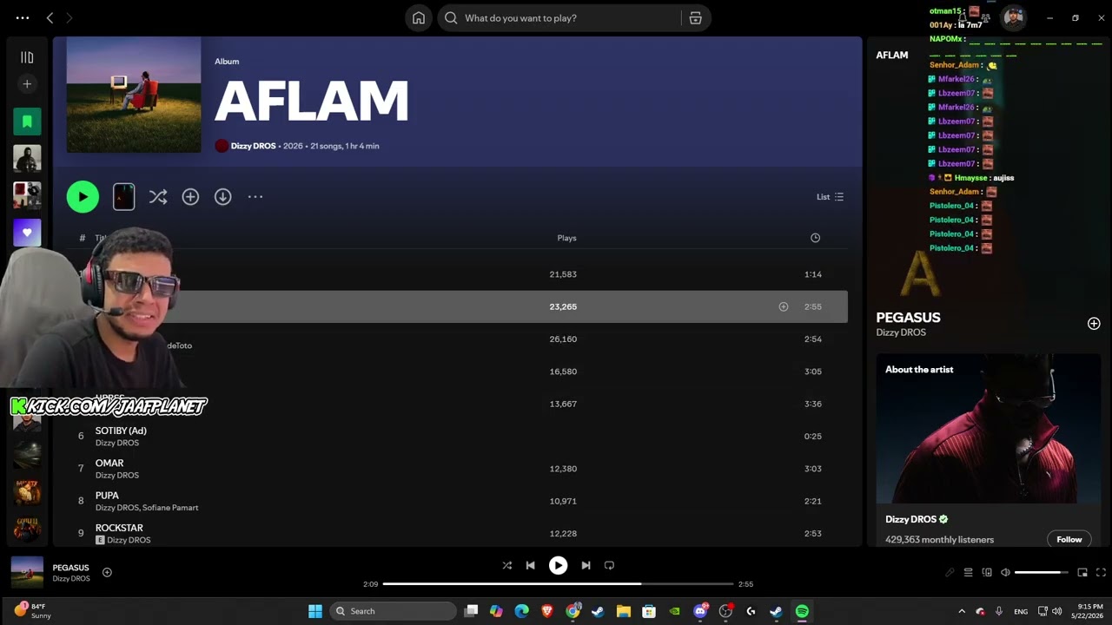This screenshot has height=625, width=1112.
Task: Open the album preview card beside the play button
Action: [123, 197]
